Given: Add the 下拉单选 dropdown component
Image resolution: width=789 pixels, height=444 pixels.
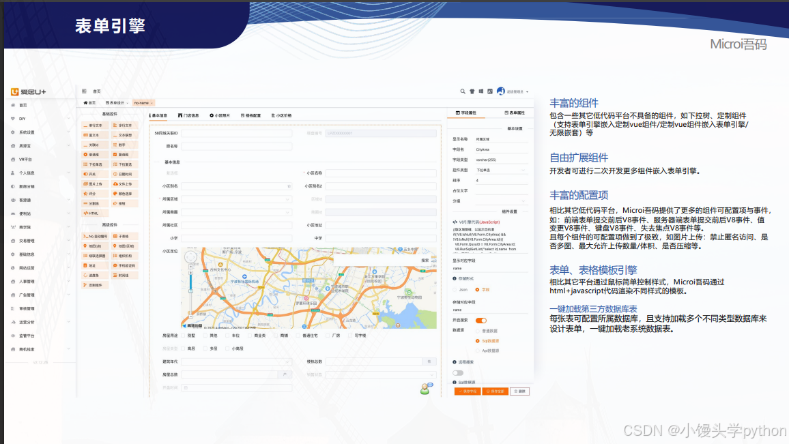Looking at the screenshot, I should [95, 164].
